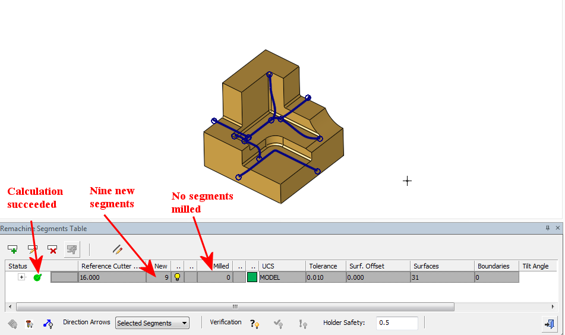Click the green checkmark status indicator
This screenshot has width=565, height=335.
(37, 277)
